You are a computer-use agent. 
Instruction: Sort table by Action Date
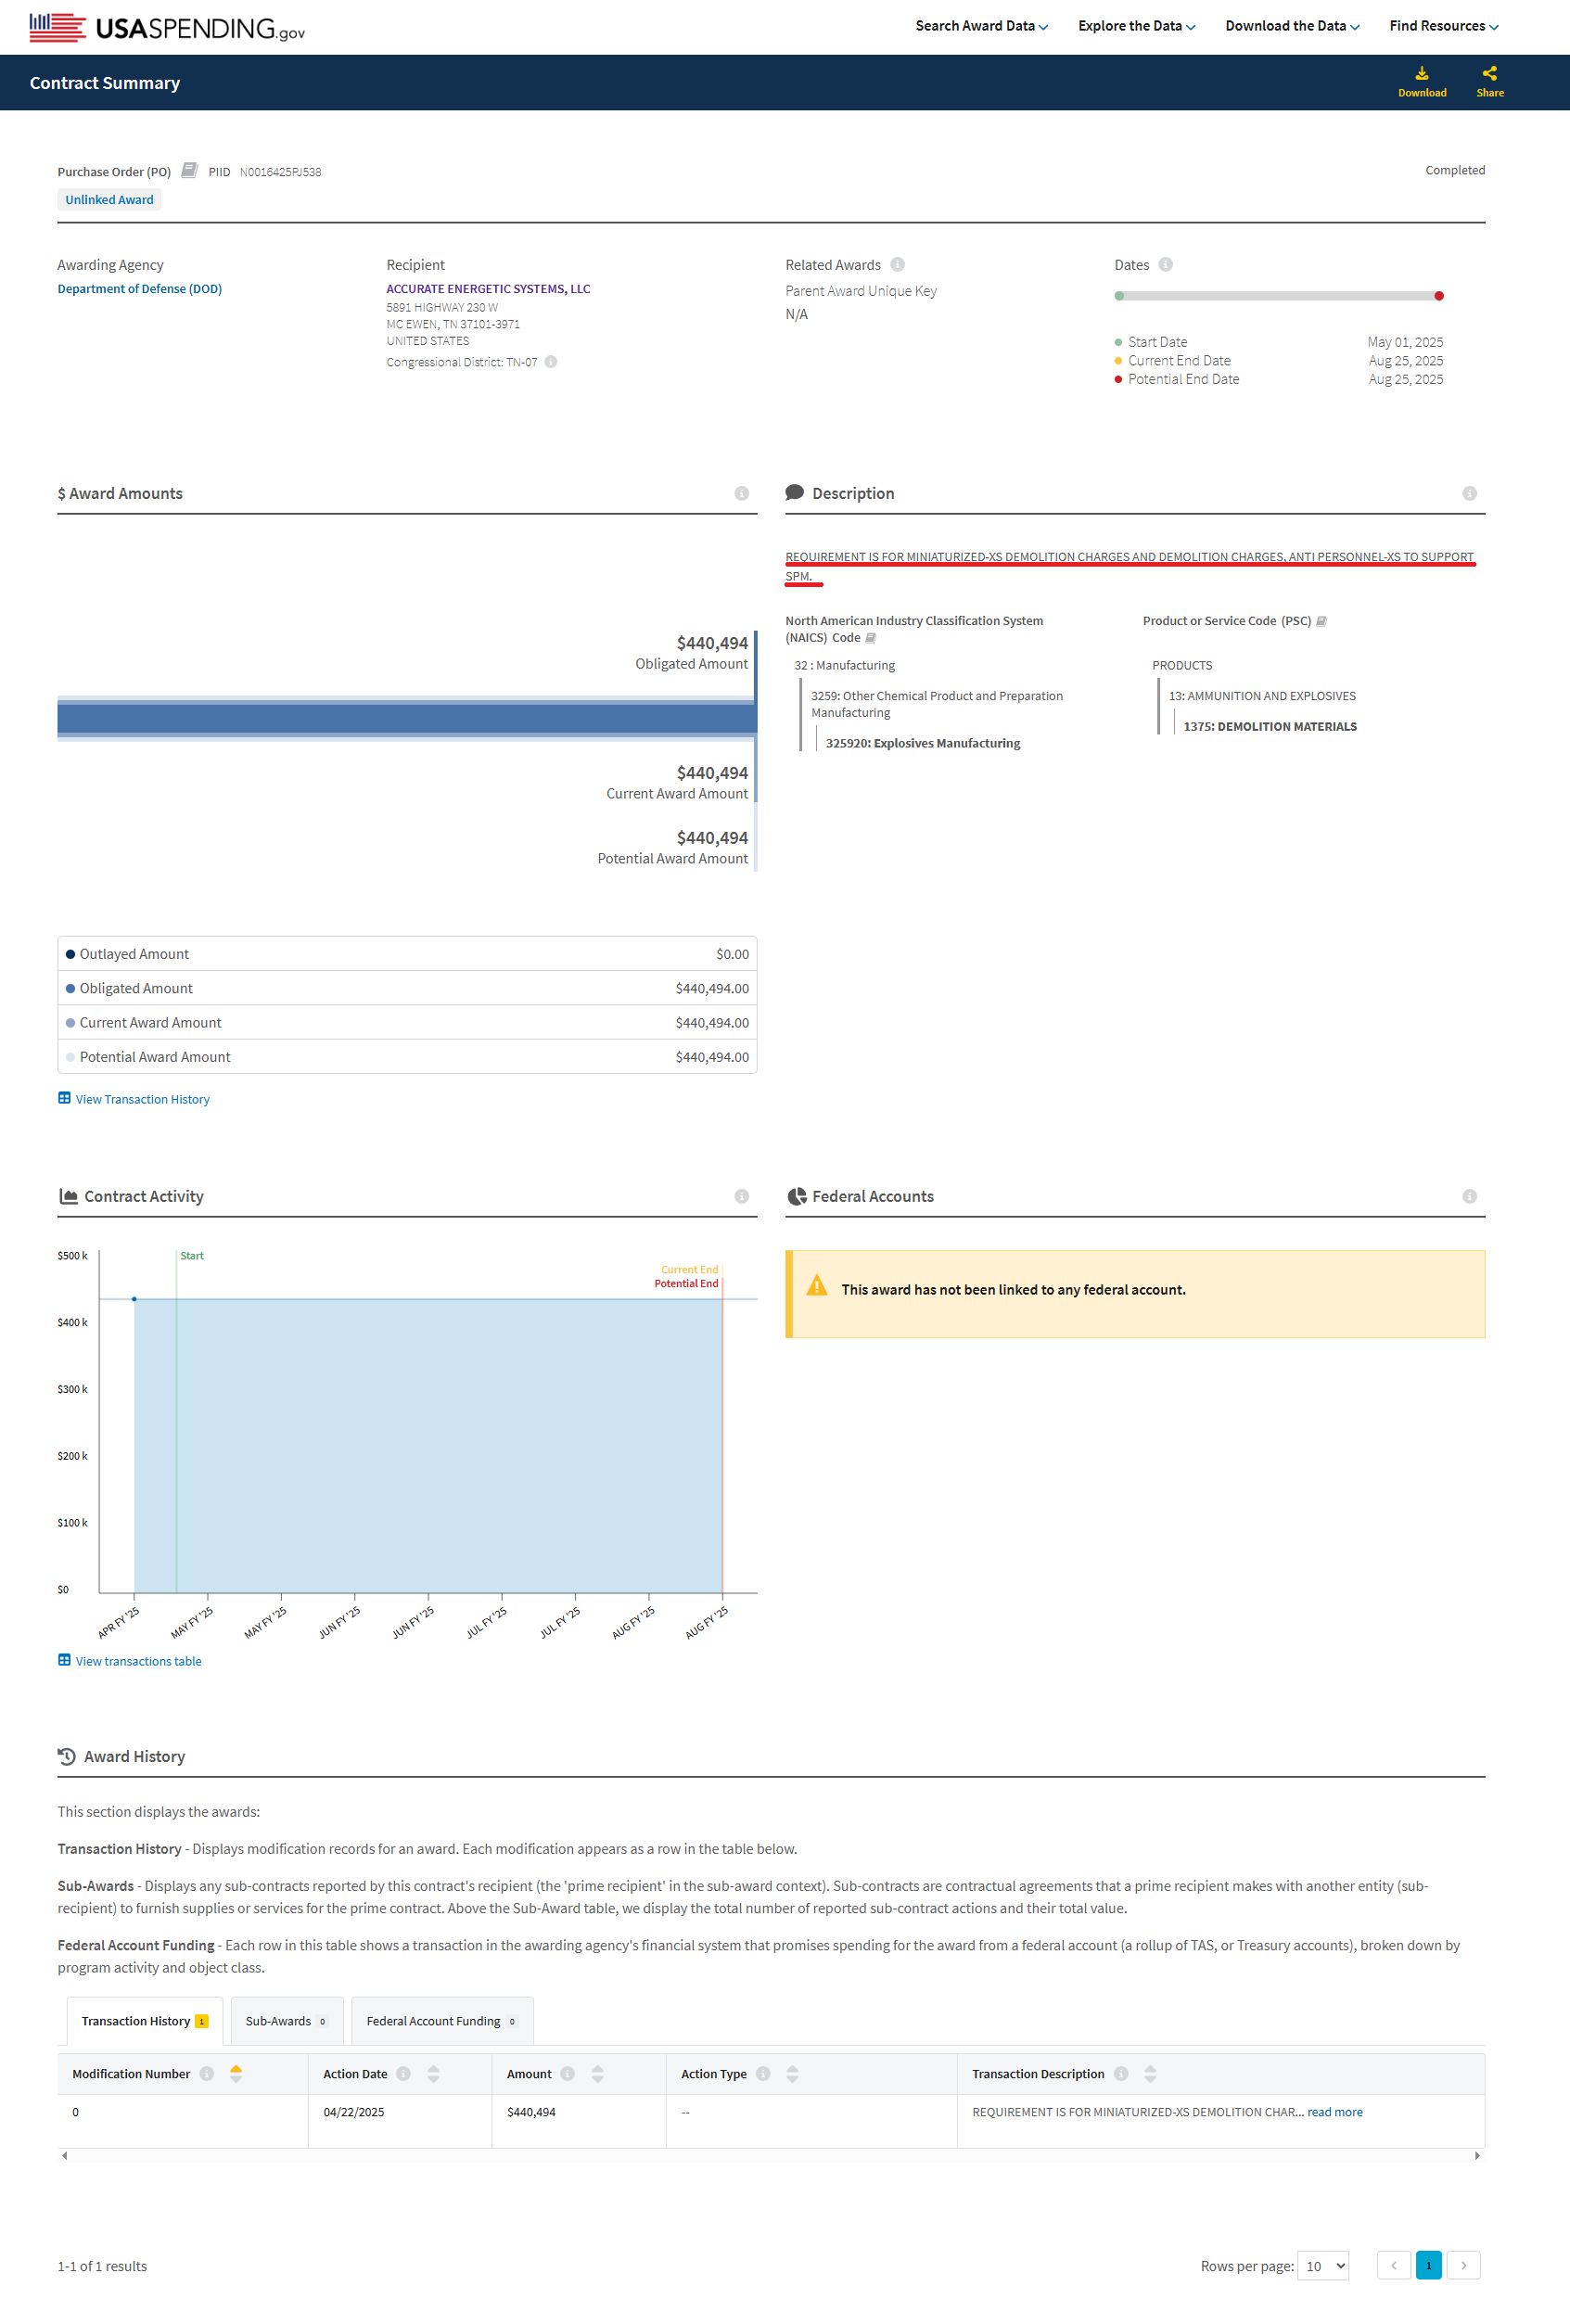coord(433,2074)
